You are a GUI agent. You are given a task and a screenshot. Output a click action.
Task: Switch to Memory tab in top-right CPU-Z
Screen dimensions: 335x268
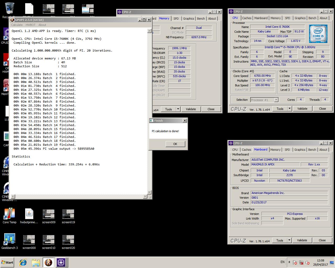(x=276, y=18)
